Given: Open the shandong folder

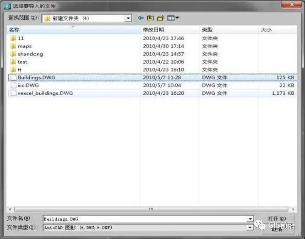Looking at the screenshot, I should coord(30,54).
